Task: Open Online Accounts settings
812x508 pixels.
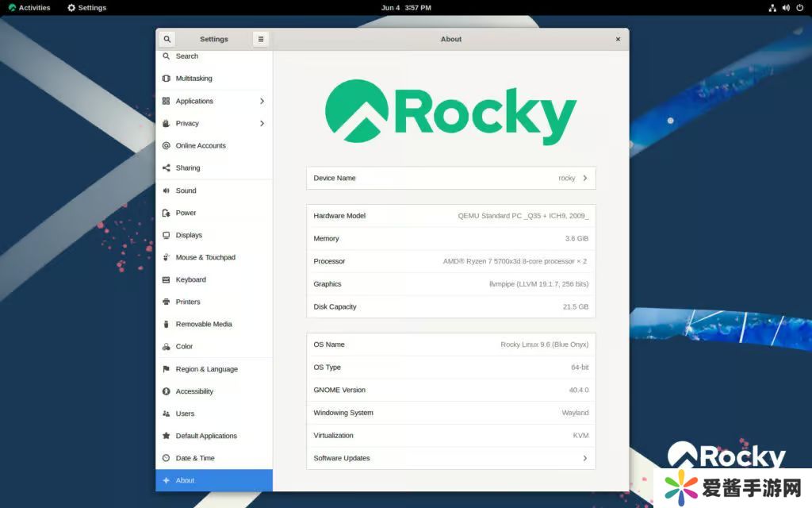Action: pos(201,146)
